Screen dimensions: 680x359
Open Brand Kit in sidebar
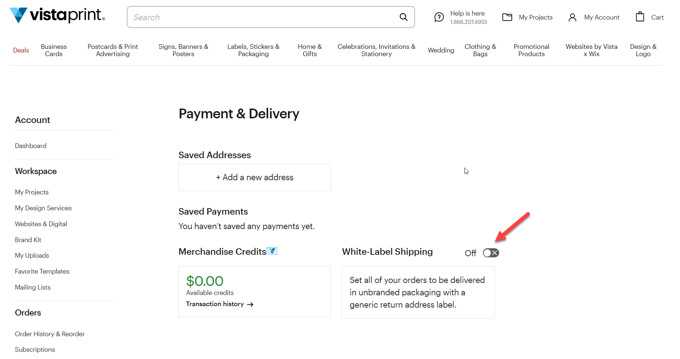point(28,240)
